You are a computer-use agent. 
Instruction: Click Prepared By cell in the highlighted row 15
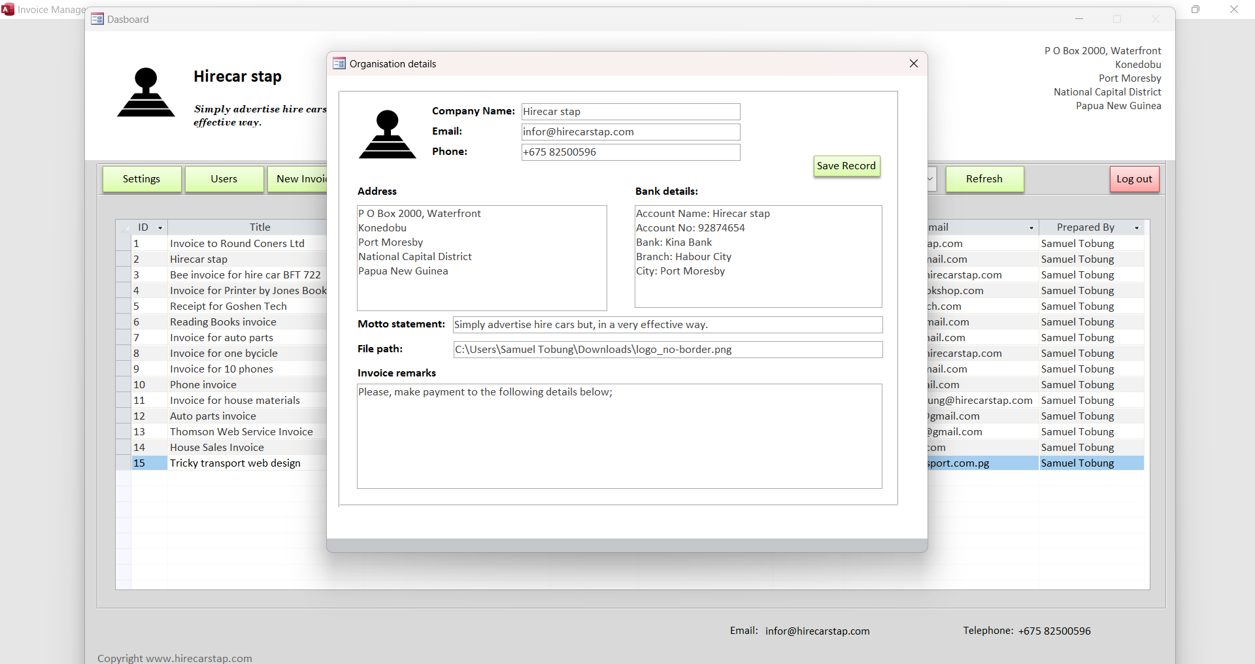(x=1092, y=463)
